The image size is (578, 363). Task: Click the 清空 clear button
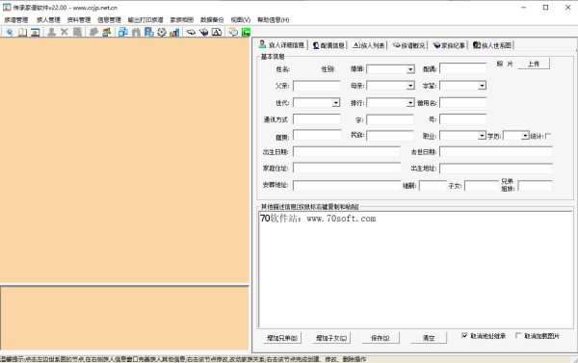[x=429, y=338]
